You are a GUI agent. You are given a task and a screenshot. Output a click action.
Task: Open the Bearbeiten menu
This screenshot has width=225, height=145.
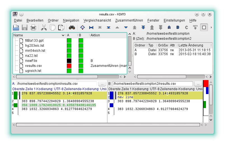35,20
